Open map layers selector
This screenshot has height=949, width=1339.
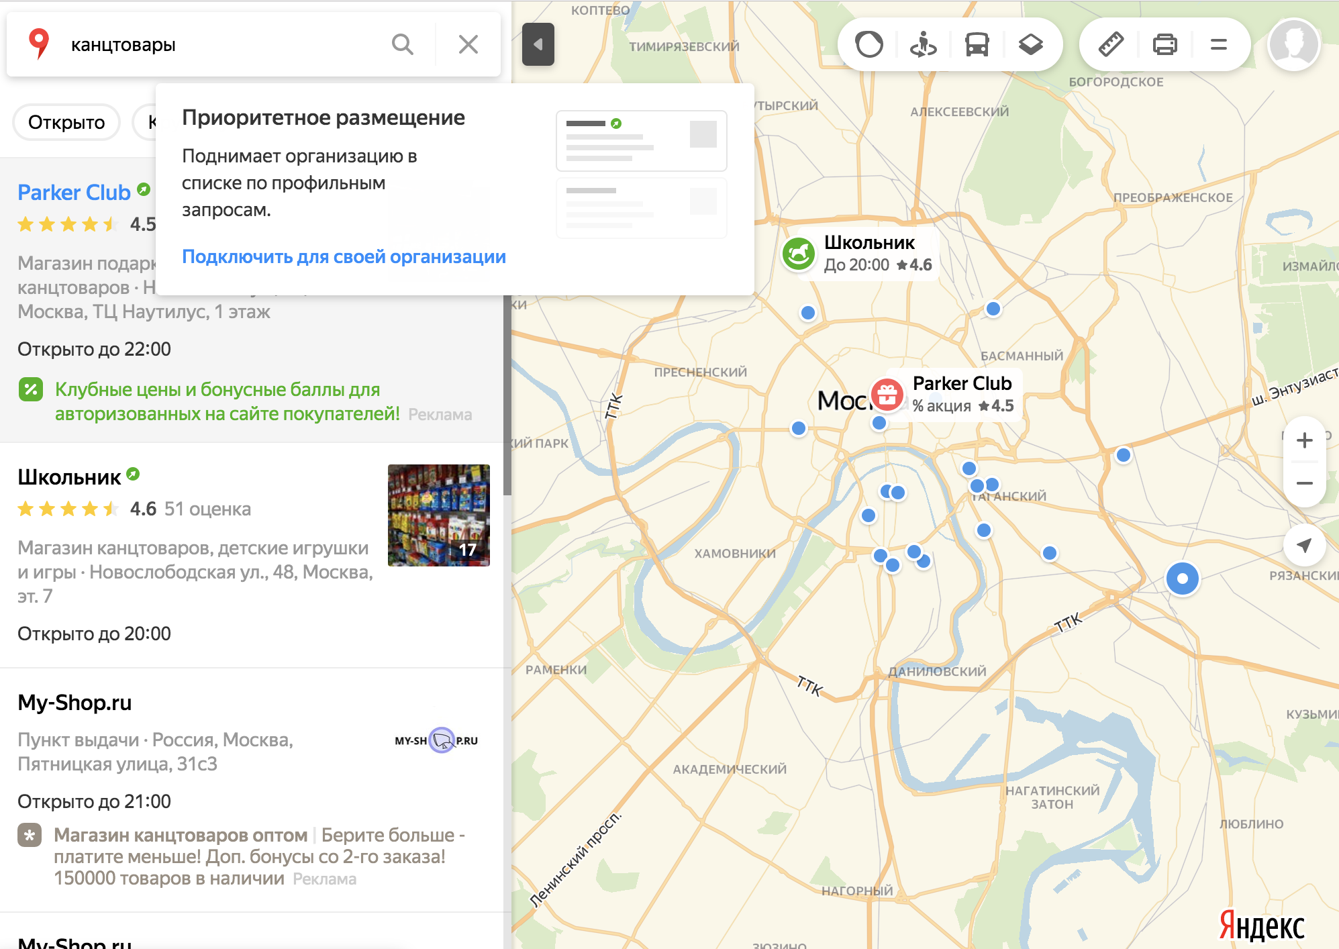click(1030, 45)
